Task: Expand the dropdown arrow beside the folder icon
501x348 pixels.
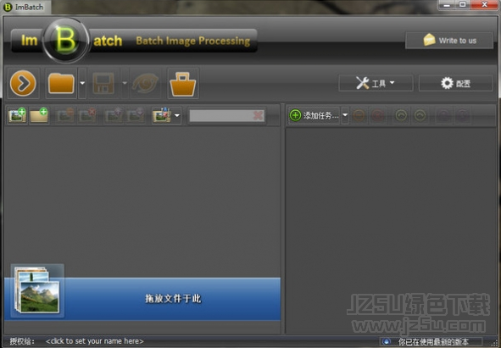Action: pos(82,83)
